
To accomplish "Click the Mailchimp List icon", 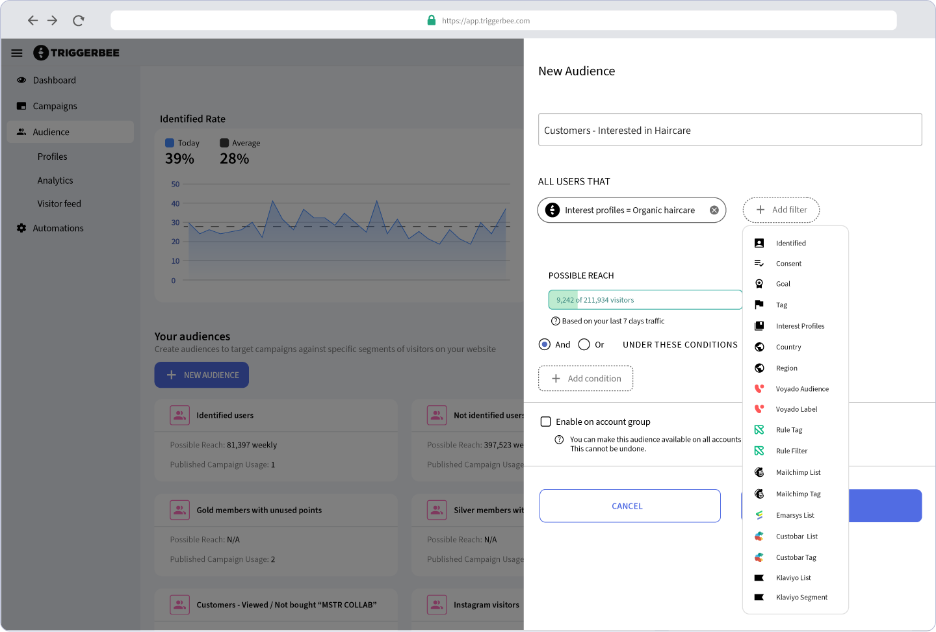I will pos(759,472).
